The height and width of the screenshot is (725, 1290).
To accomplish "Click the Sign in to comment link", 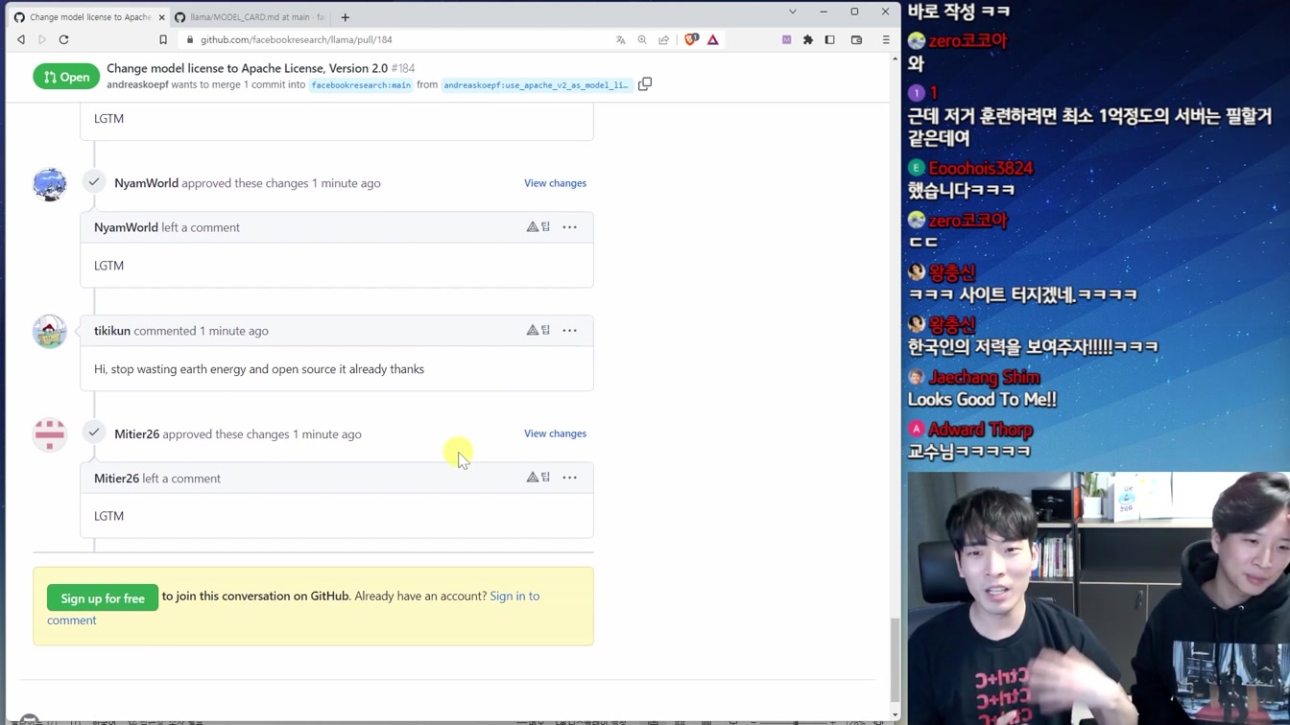I will pos(514,596).
